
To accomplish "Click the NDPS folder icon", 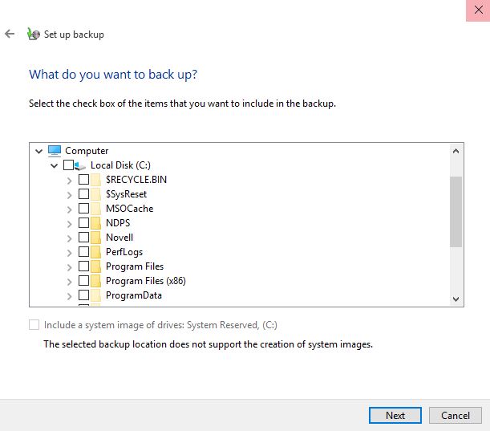I will pos(95,223).
